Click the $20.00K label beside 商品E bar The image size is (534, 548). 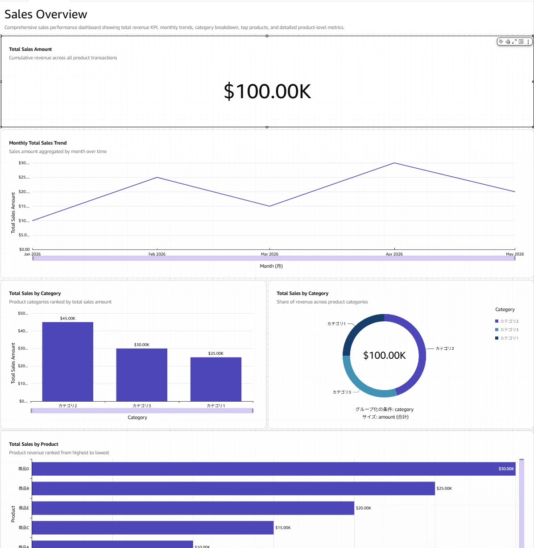(x=364, y=508)
